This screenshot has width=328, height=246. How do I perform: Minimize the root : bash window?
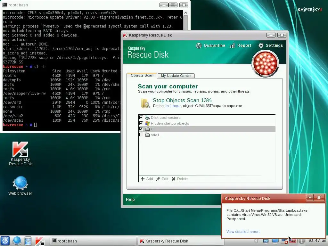click(x=164, y=5)
